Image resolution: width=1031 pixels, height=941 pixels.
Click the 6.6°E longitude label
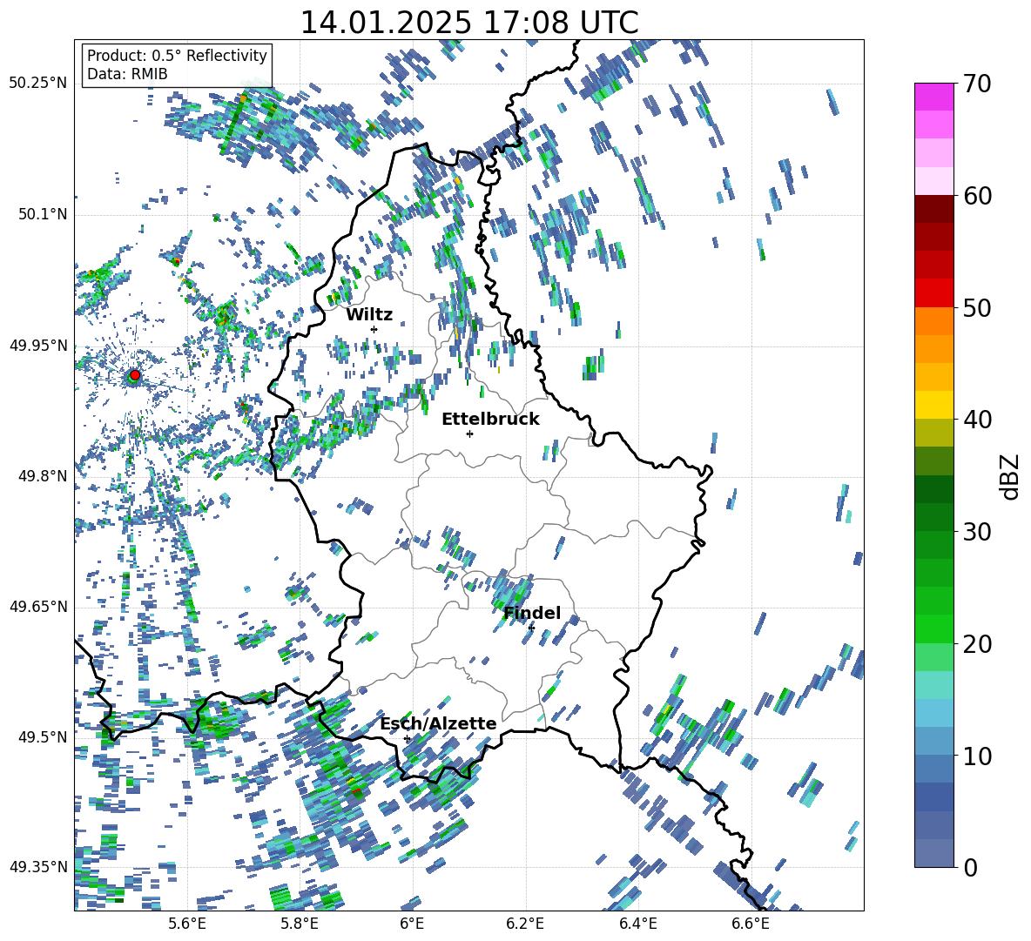[751, 924]
